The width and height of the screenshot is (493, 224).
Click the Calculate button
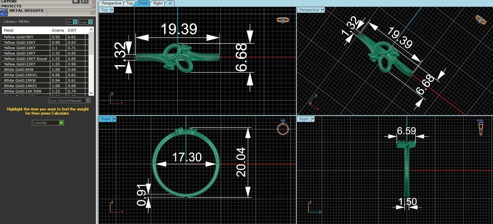point(48,123)
